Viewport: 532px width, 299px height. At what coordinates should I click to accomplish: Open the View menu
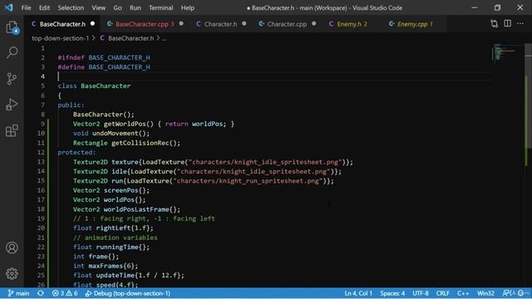(x=98, y=7)
